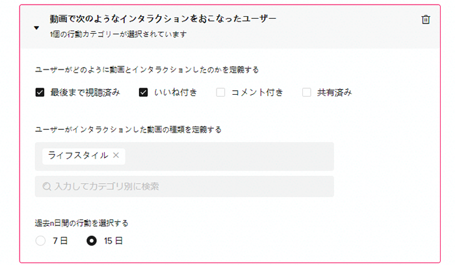Click the 入力してカテゴリ別に検索 search field
Image resolution: width=455 pixels, height=265 pixels.
184,186
